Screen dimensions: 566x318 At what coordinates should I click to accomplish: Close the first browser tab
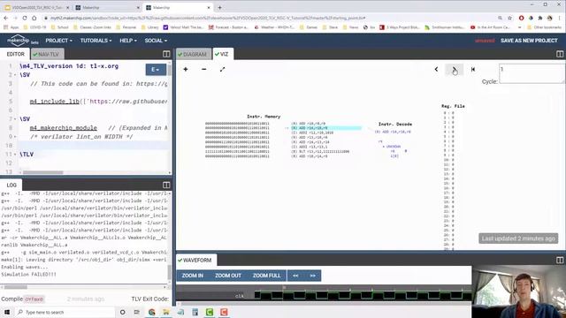67,7
